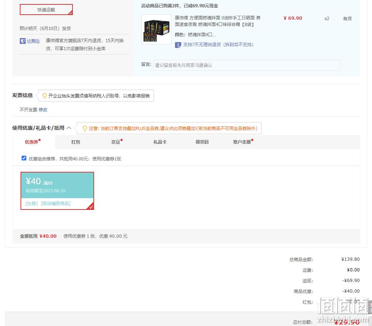Deselect the ¥40 满60 coupon card
Image resolution: width=372 pixels, height=326 pixels.
57,191
